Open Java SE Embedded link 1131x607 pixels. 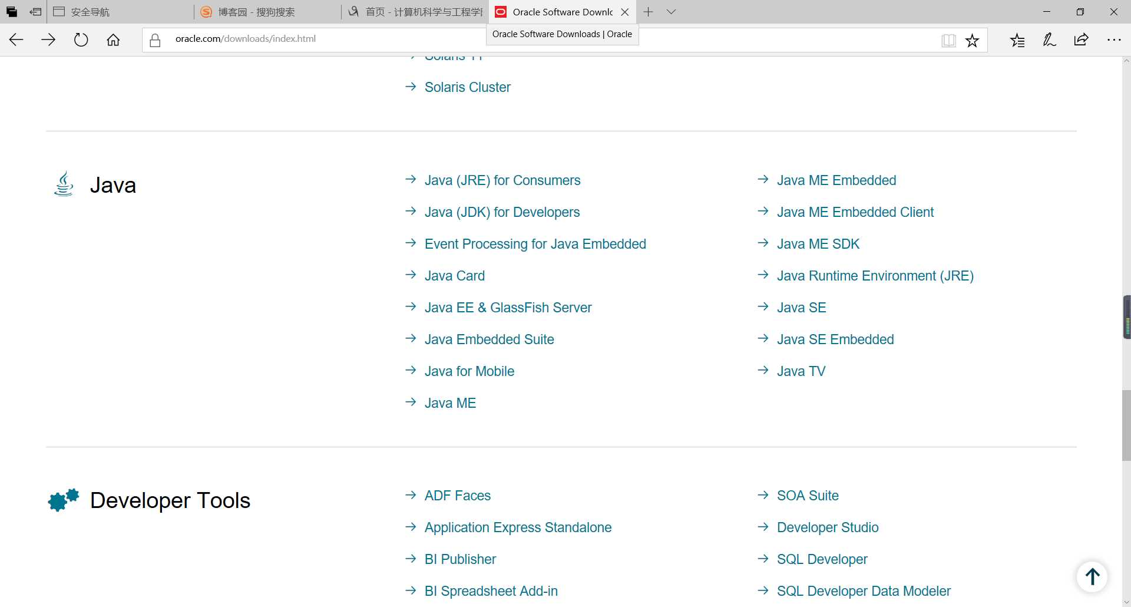pos(835,339)
